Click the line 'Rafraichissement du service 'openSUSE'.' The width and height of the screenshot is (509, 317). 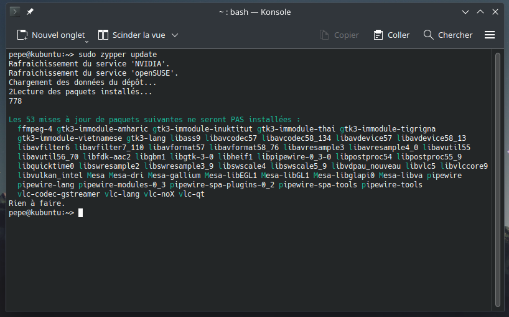coord(93,73)
